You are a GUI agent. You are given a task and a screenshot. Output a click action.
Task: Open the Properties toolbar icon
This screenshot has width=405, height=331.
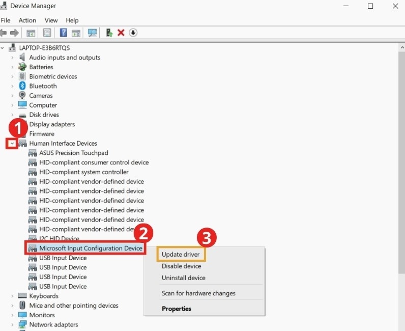(47, 33)
